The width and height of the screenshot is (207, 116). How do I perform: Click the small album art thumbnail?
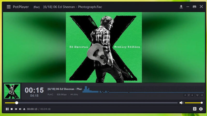12,91
